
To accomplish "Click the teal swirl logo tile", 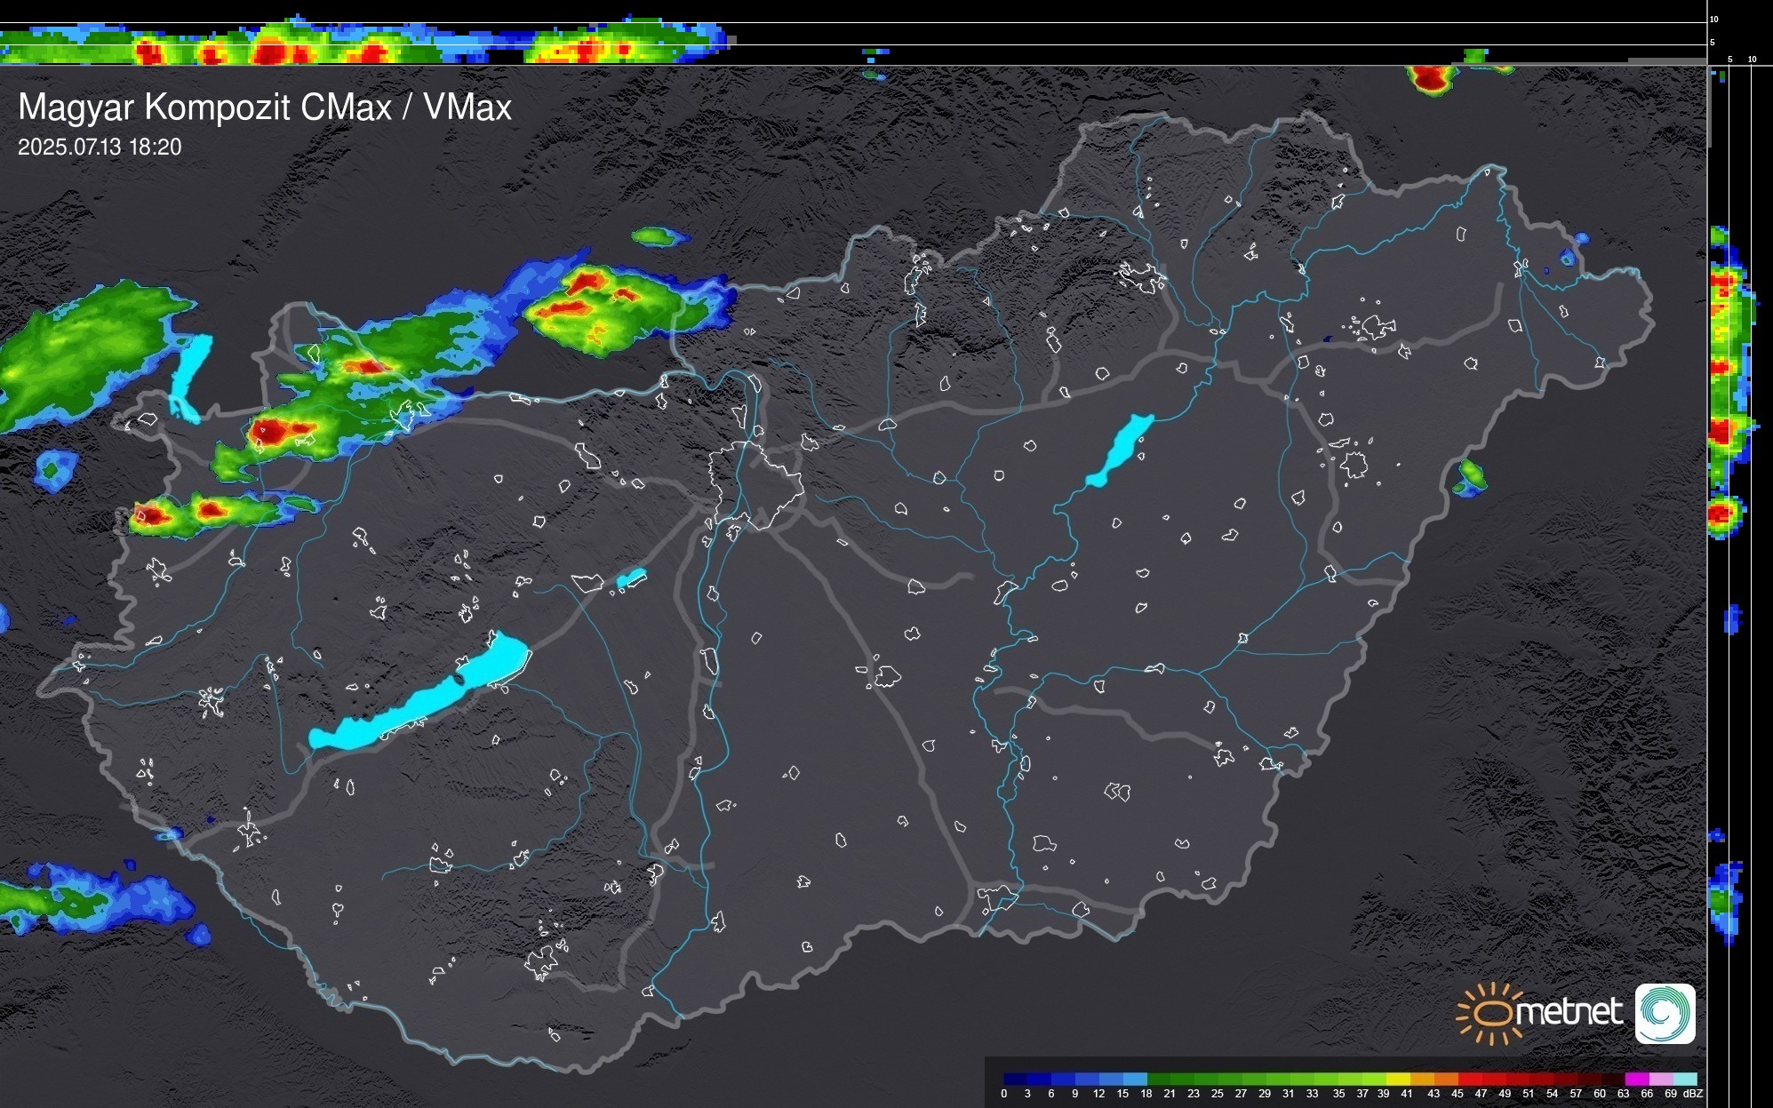I will coord(1665,1014).
